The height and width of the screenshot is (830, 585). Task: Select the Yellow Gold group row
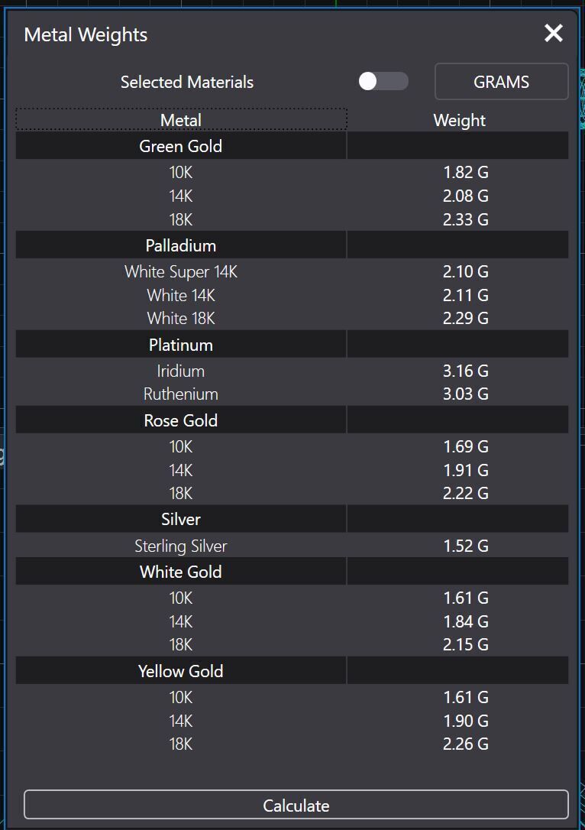(181, 671)
